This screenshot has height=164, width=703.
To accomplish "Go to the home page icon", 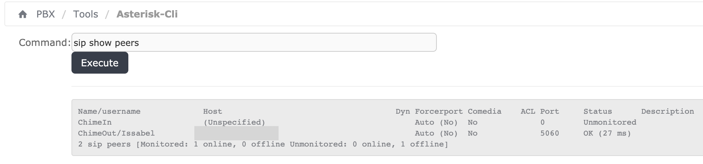I will point(23,14).
